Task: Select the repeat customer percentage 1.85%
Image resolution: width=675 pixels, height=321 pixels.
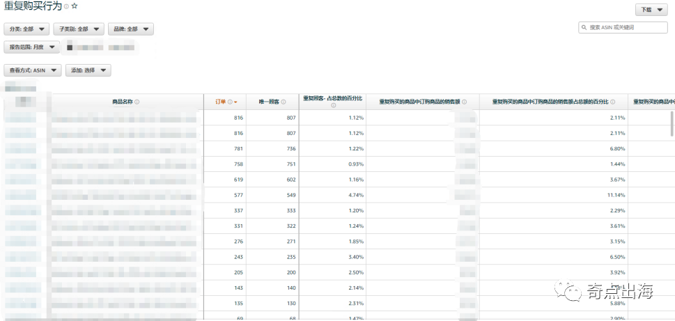Action: click(x=356, y=242)
